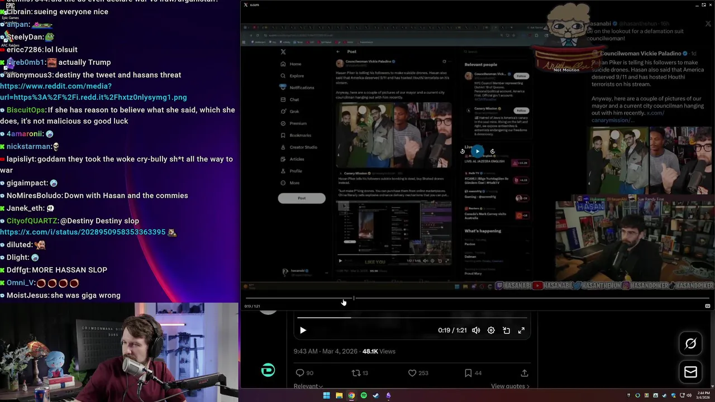The image size is (715, 402).
Task: Select Explore in the X sidebar in the video
Action: 293,76
